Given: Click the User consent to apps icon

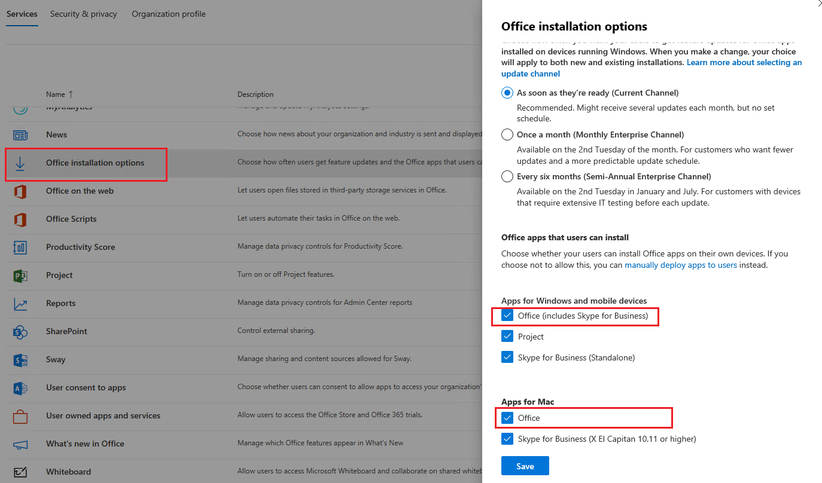Looking at the screenshot, I should (x=20, y=388).
